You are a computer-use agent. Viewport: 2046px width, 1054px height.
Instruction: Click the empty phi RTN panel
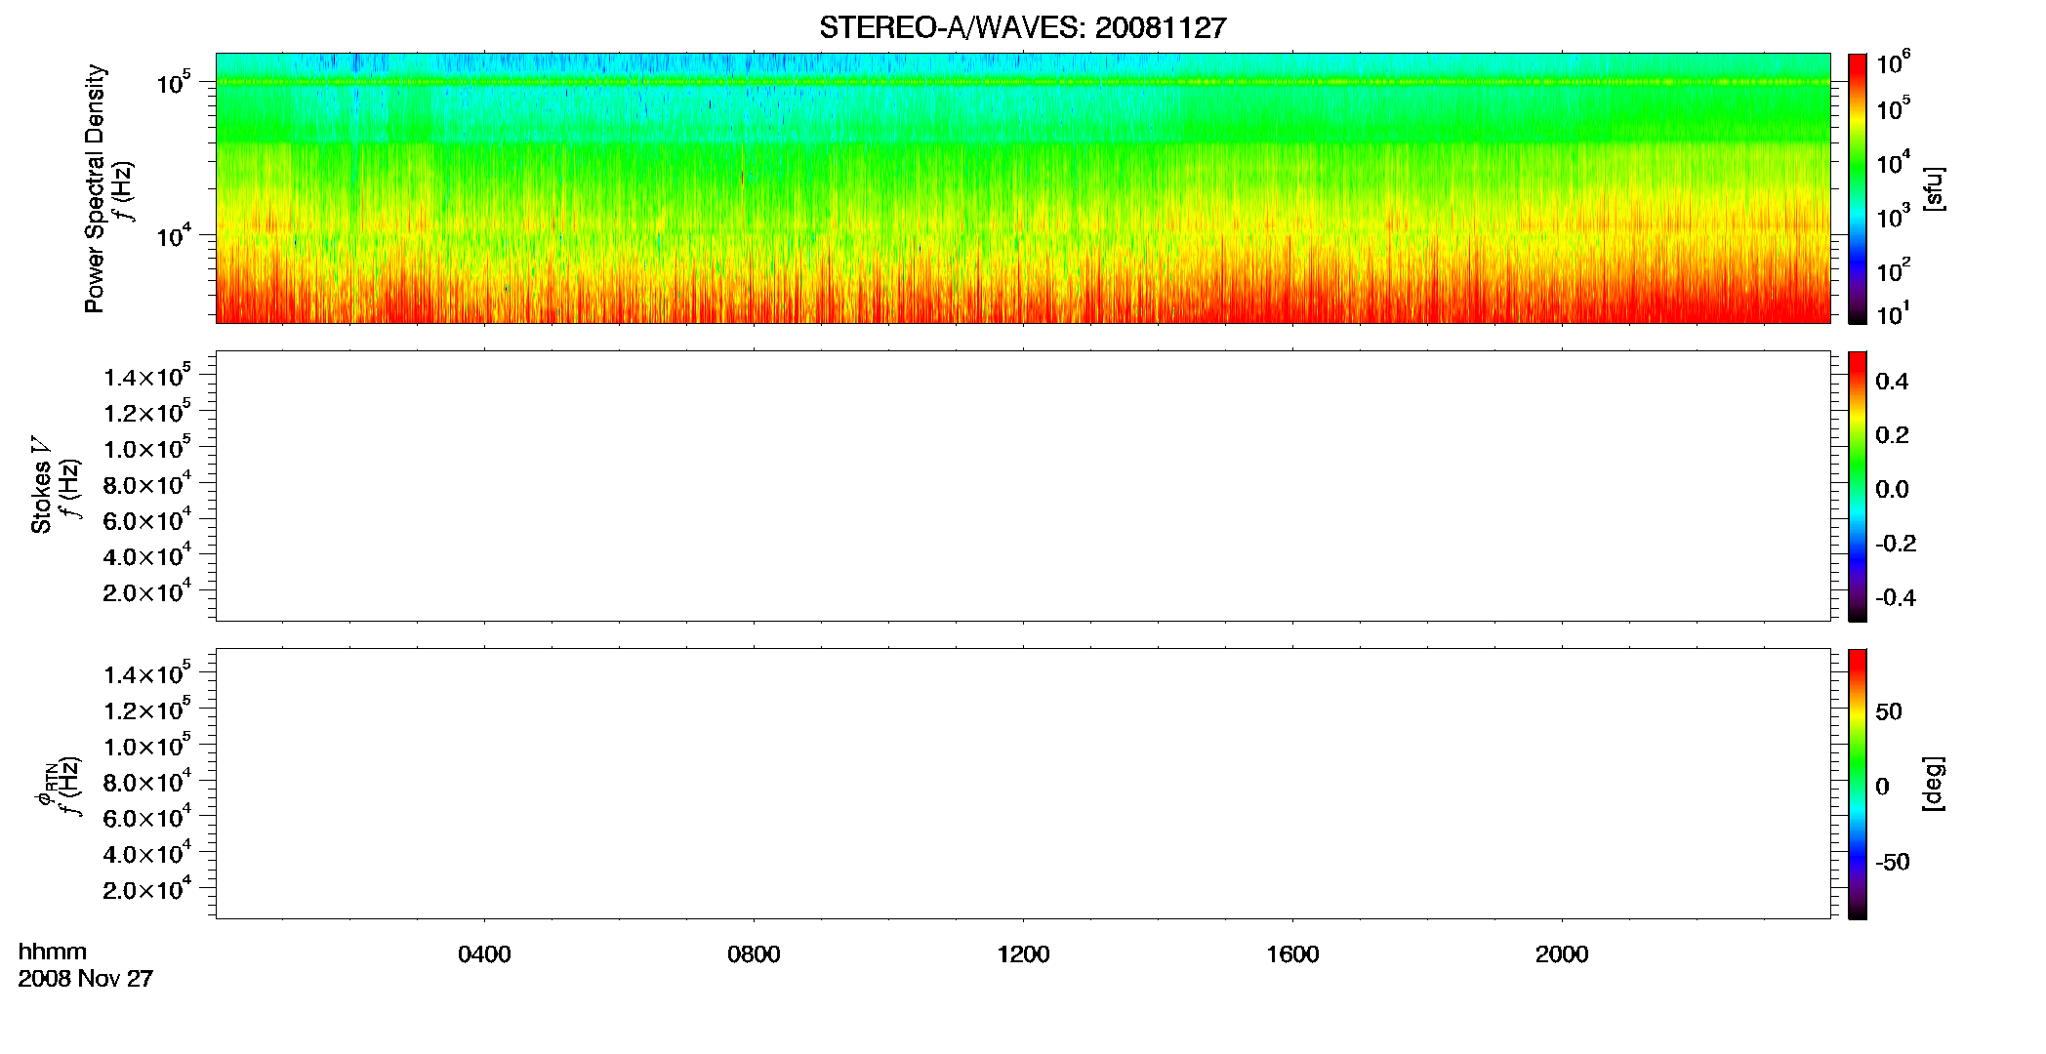click(x=1023, y=784)
